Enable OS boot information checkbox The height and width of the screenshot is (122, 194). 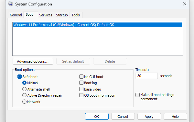(x=81, y=95)
